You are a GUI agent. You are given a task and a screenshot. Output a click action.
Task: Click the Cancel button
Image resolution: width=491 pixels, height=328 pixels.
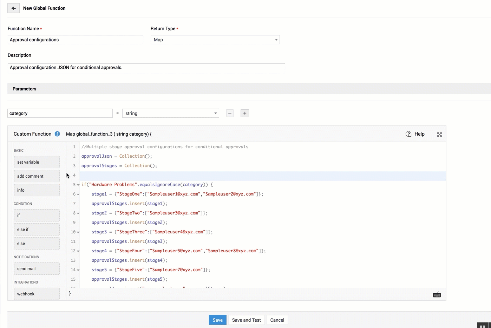pos(277,320)
